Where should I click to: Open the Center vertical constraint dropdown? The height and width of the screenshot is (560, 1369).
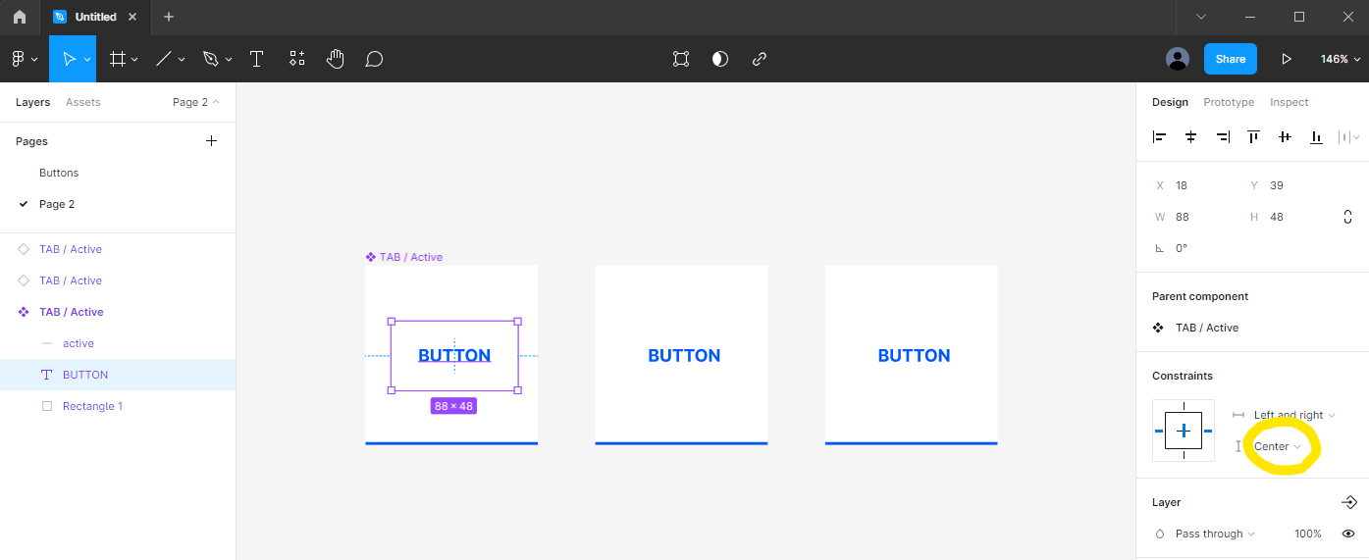(1278, 446)
